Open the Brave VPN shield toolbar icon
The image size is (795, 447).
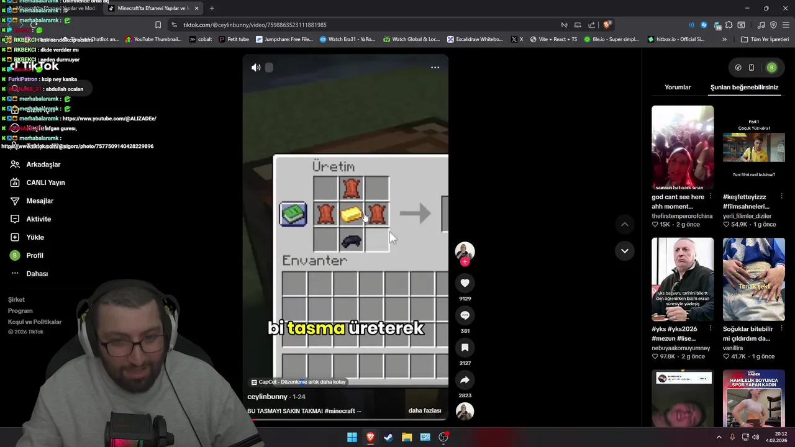point(773,25)
